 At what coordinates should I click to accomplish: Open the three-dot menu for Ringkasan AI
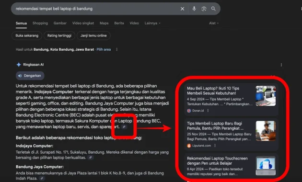(281, 65)
